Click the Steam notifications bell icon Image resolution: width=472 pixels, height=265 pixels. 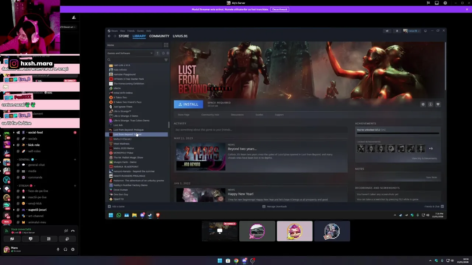point(397,31)
